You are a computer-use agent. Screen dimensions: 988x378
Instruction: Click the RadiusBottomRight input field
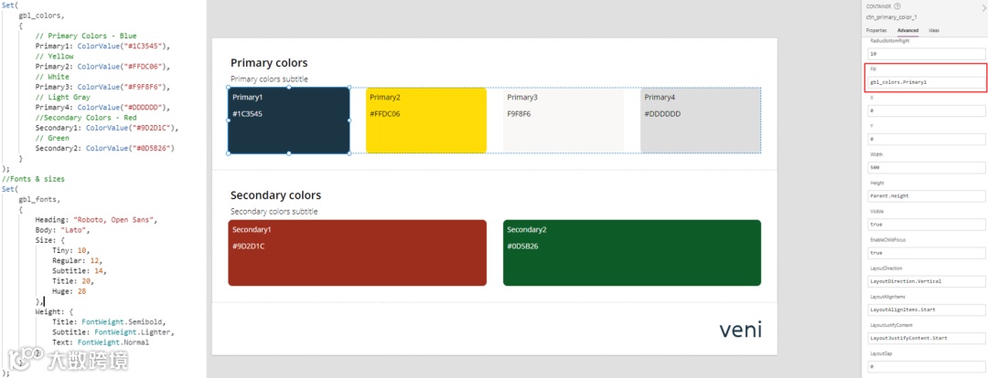(x=926, y=54)
